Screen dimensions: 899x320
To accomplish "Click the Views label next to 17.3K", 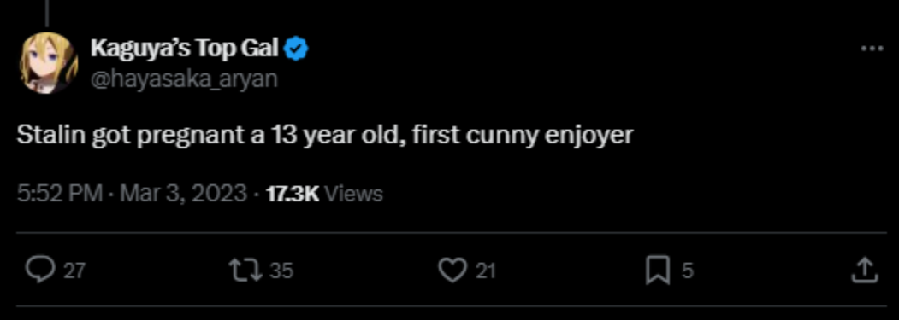I will [353, 194].
